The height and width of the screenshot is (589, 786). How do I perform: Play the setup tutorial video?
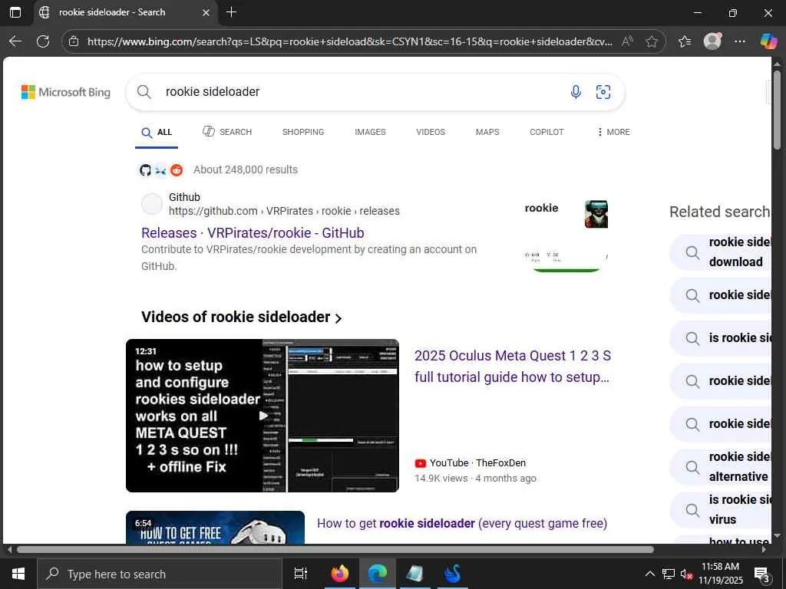coord(263,415)
